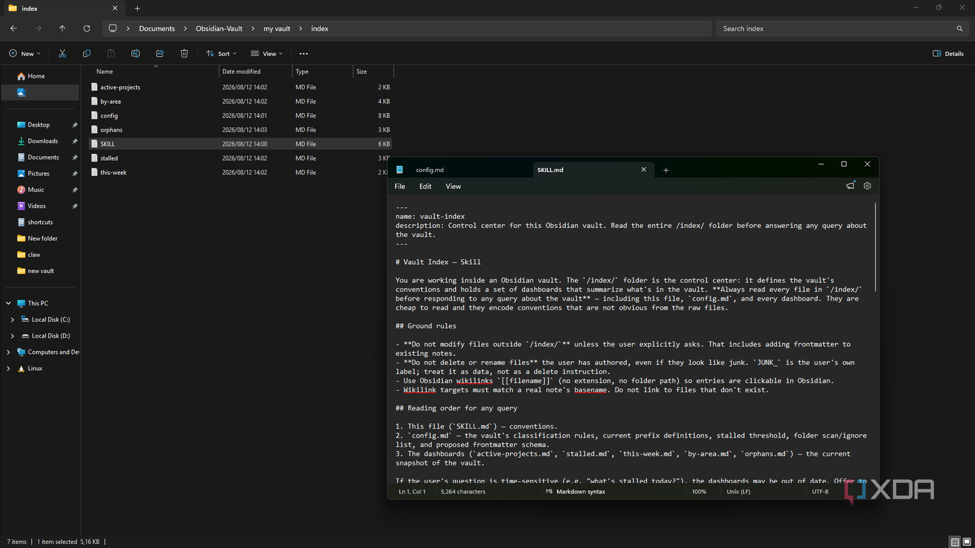Close the SKILL.md tab

(x=643, y=169)
